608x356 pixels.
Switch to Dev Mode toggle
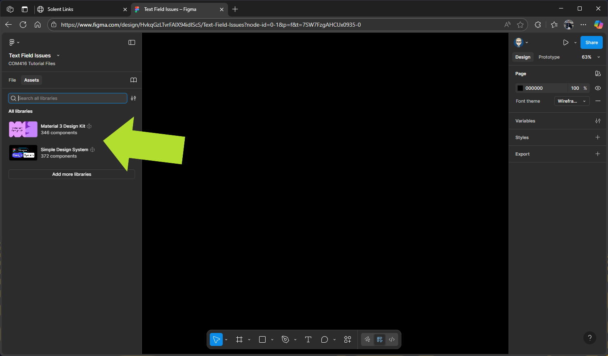coord(391,339)
